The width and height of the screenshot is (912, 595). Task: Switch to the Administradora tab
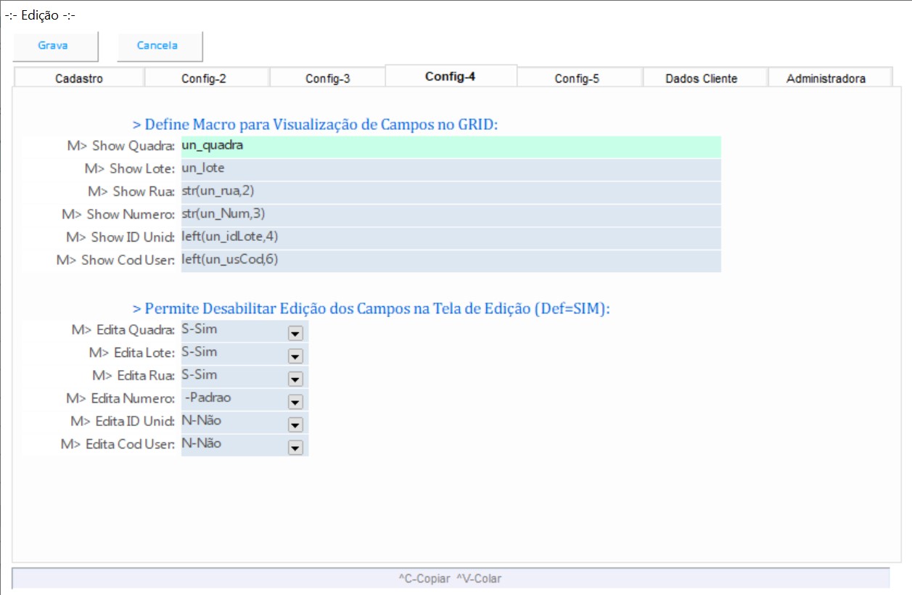pyautogui.click(x=826, y=78)
